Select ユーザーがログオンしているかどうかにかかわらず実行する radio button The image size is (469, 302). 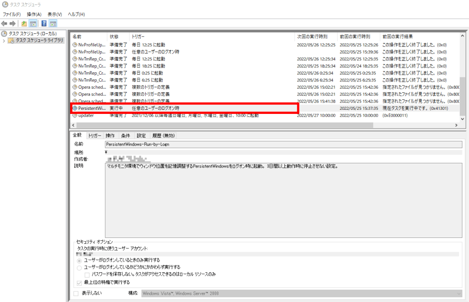pyautogui.click(x=79, y=267)
